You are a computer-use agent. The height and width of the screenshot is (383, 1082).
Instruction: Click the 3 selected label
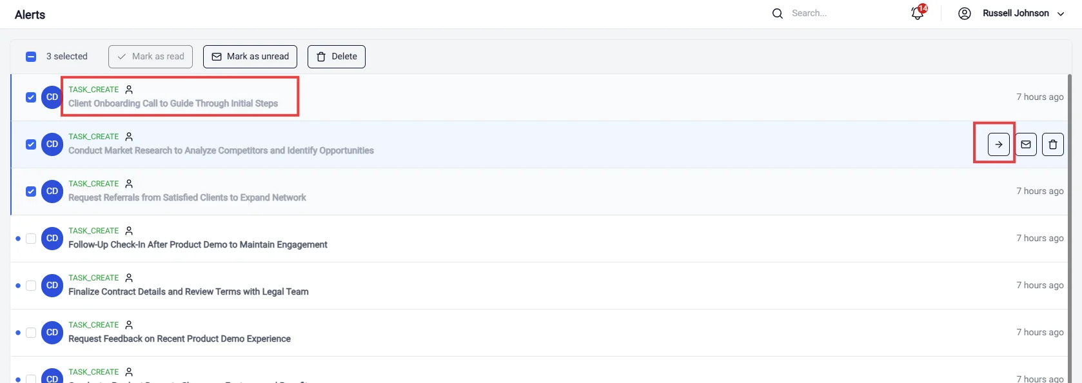[67, 57]
